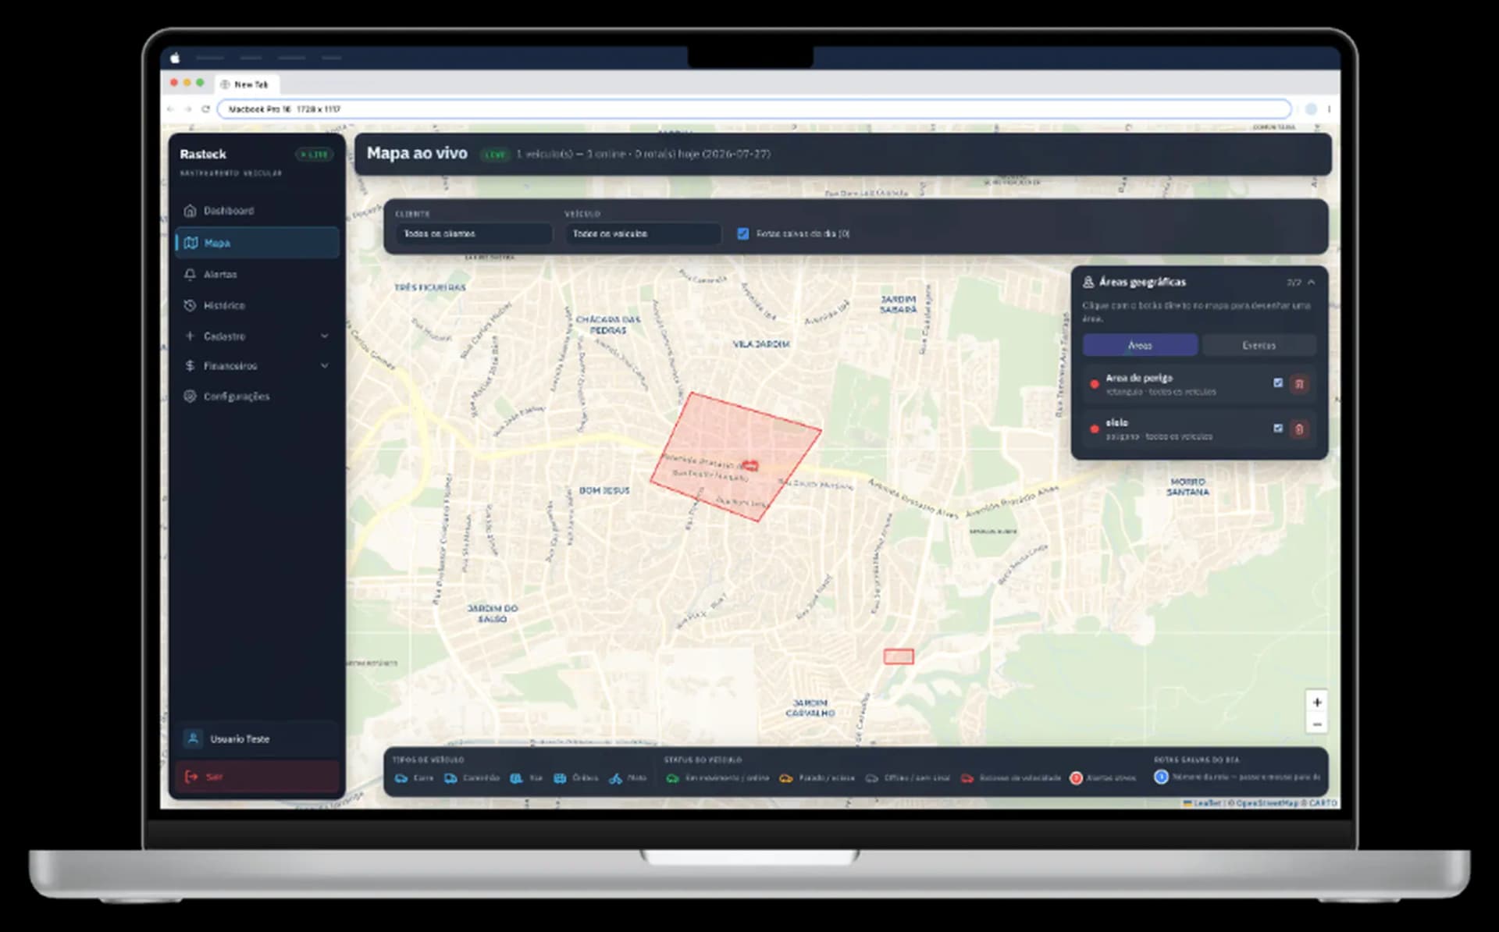The width and height of the screenshot is (1499, 932).
Task: Expand the Cadastro menu chevron
Action: pyautogui.click(x=325, y=336)
